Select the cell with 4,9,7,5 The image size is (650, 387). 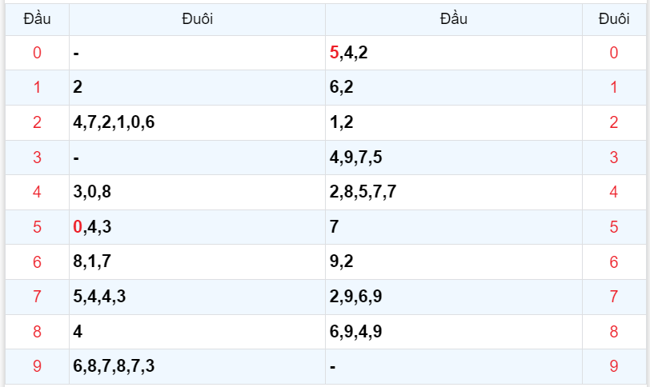tap(355, 158)
